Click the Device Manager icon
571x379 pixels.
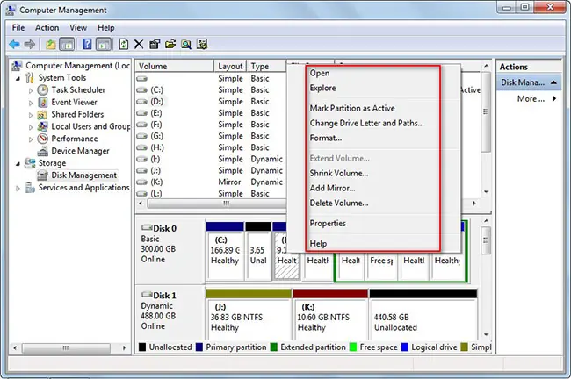[43, 151]
